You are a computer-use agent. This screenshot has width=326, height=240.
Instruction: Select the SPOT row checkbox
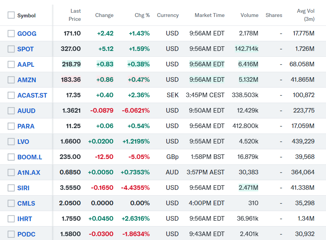tap(11, 49)
